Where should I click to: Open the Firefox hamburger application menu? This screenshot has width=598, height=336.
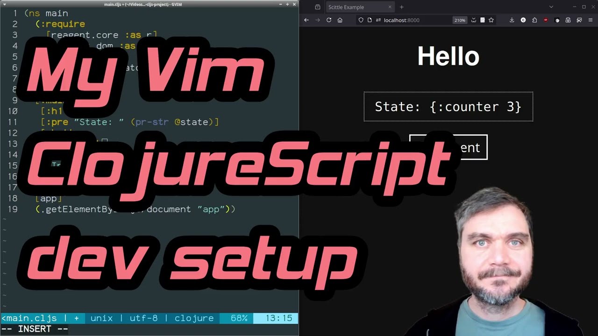coord(591,20)
